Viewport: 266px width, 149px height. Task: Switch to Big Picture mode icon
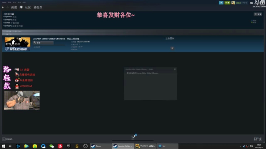pos(251,3)
